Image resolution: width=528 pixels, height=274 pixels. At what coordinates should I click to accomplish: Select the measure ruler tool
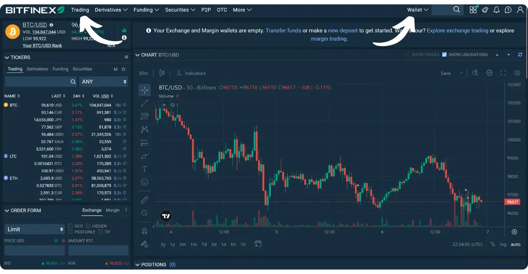click(x=144, y=200)
